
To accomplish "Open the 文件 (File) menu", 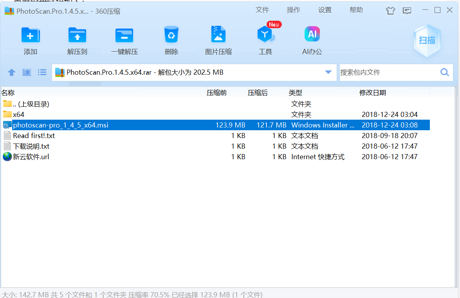I will tap(262, 10).
